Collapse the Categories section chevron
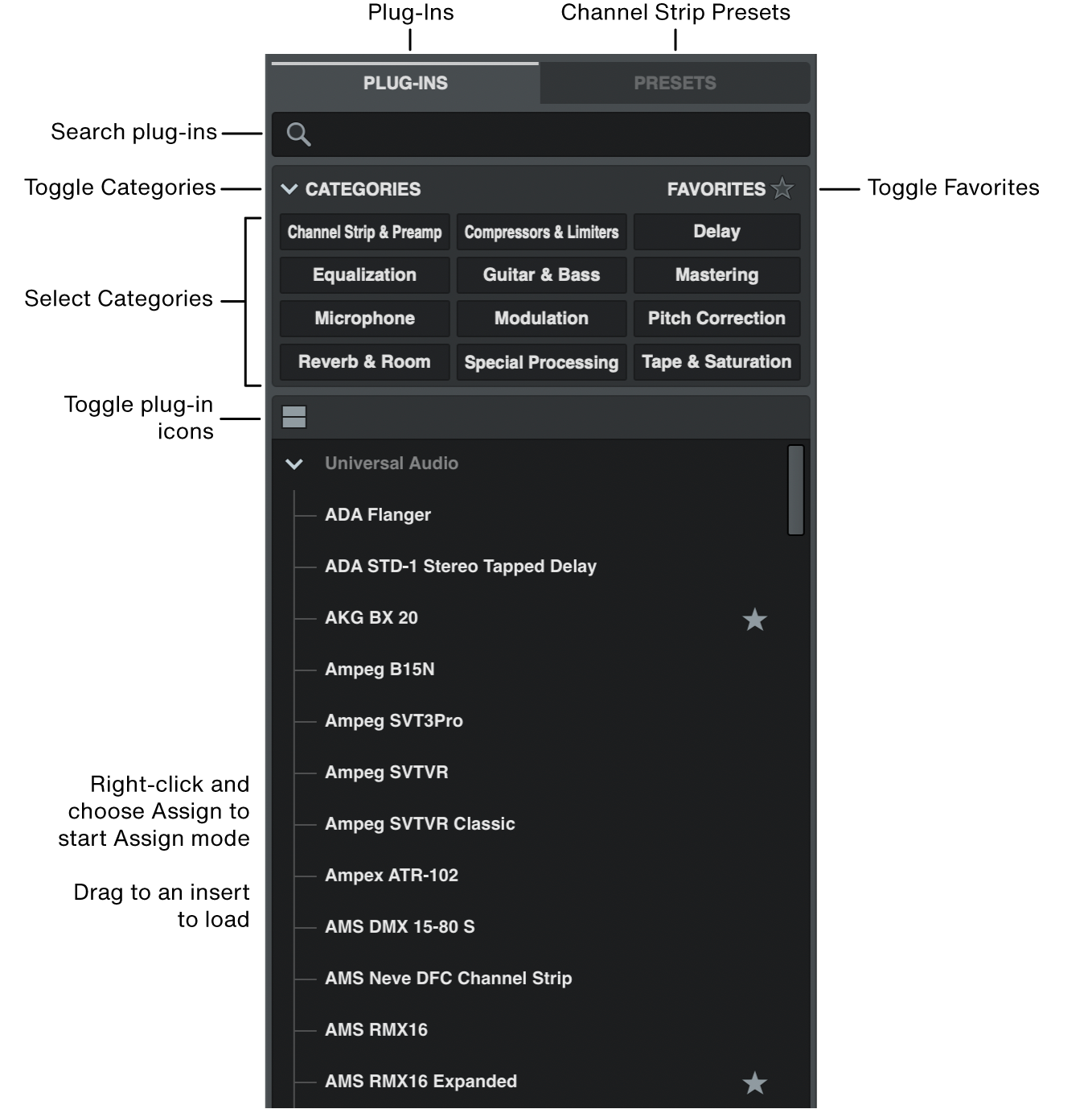Image resolution: width=1080 pixels, height=1109 pixels. pyautogui.click(x=290, y=189)
